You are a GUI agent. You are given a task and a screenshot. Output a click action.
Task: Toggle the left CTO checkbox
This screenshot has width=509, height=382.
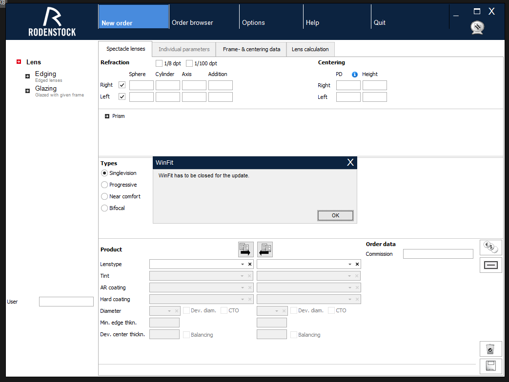point(224,310)
